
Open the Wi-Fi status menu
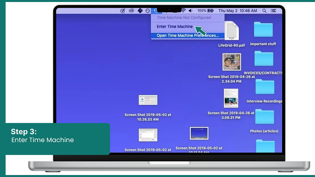point(183,11)
